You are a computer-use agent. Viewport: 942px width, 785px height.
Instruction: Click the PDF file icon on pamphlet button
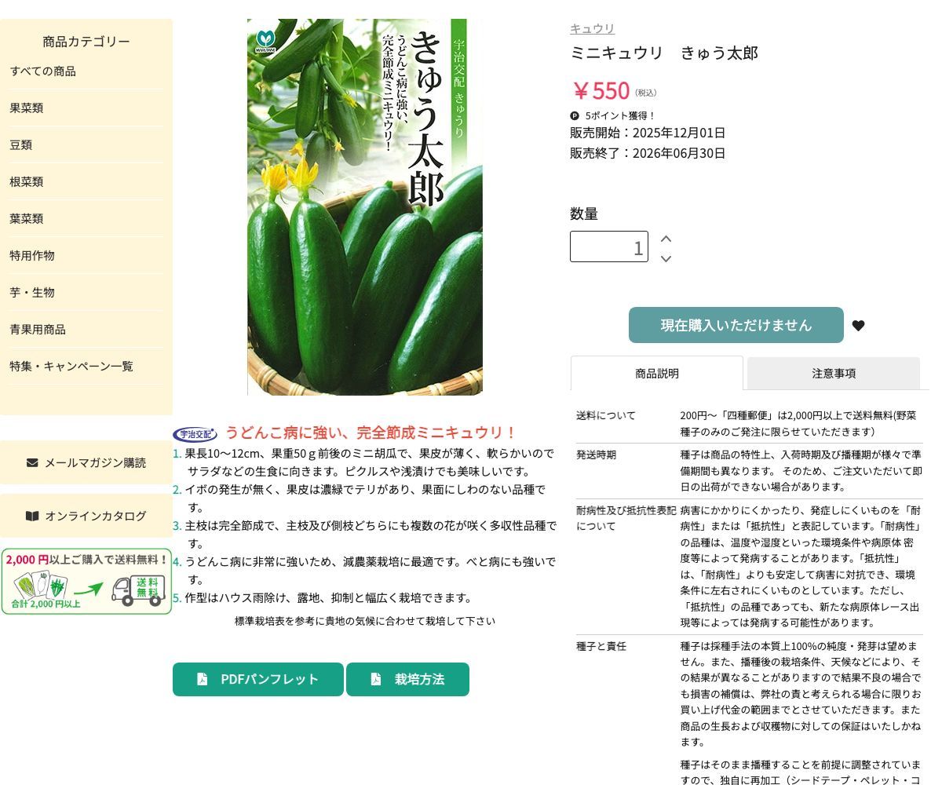203,679
